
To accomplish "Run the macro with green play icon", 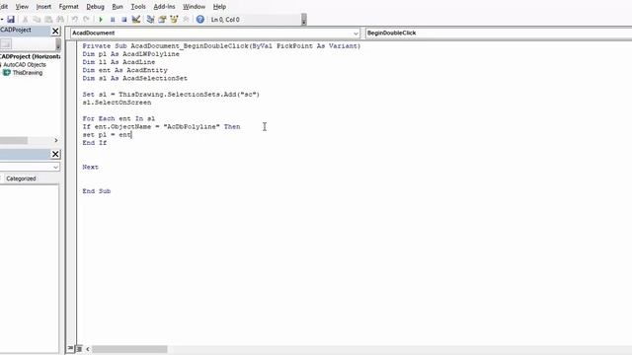I will tap(101, 20).
